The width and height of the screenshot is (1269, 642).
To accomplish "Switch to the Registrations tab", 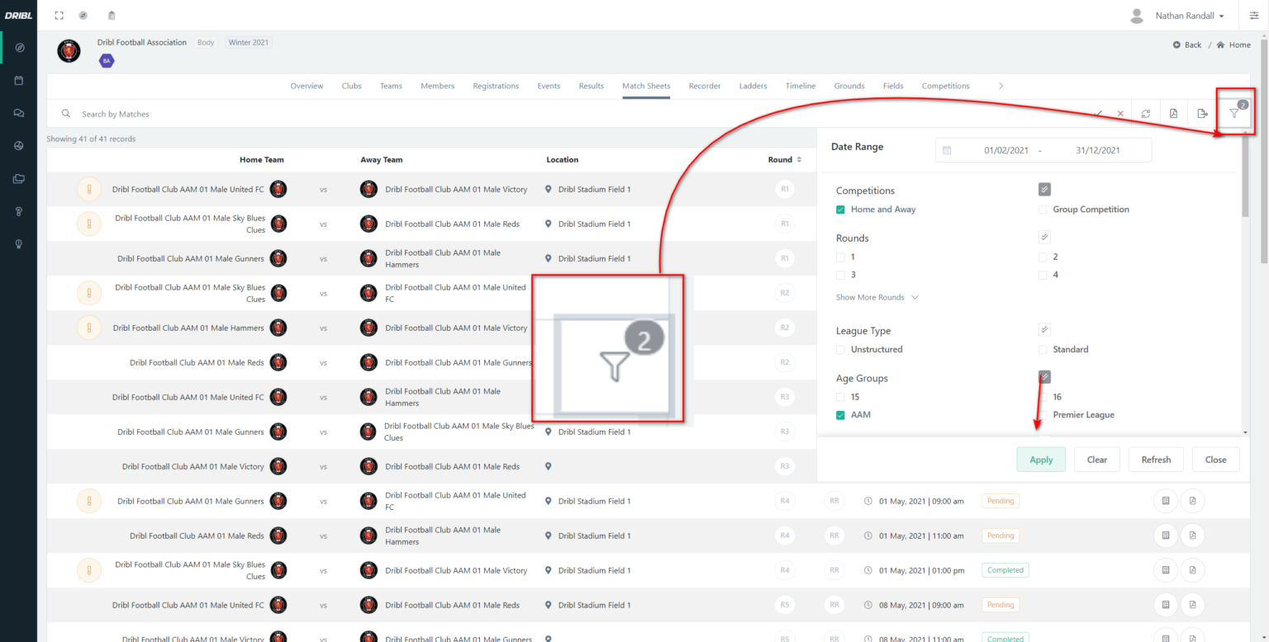I will tap(496, 86).
